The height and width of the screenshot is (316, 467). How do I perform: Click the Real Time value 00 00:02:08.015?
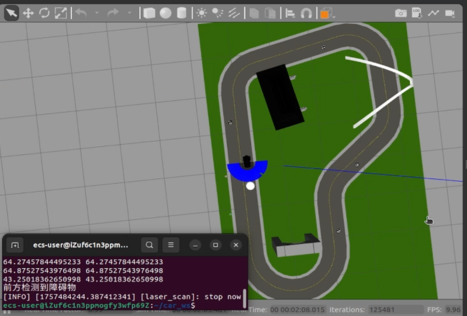[297, 310]
